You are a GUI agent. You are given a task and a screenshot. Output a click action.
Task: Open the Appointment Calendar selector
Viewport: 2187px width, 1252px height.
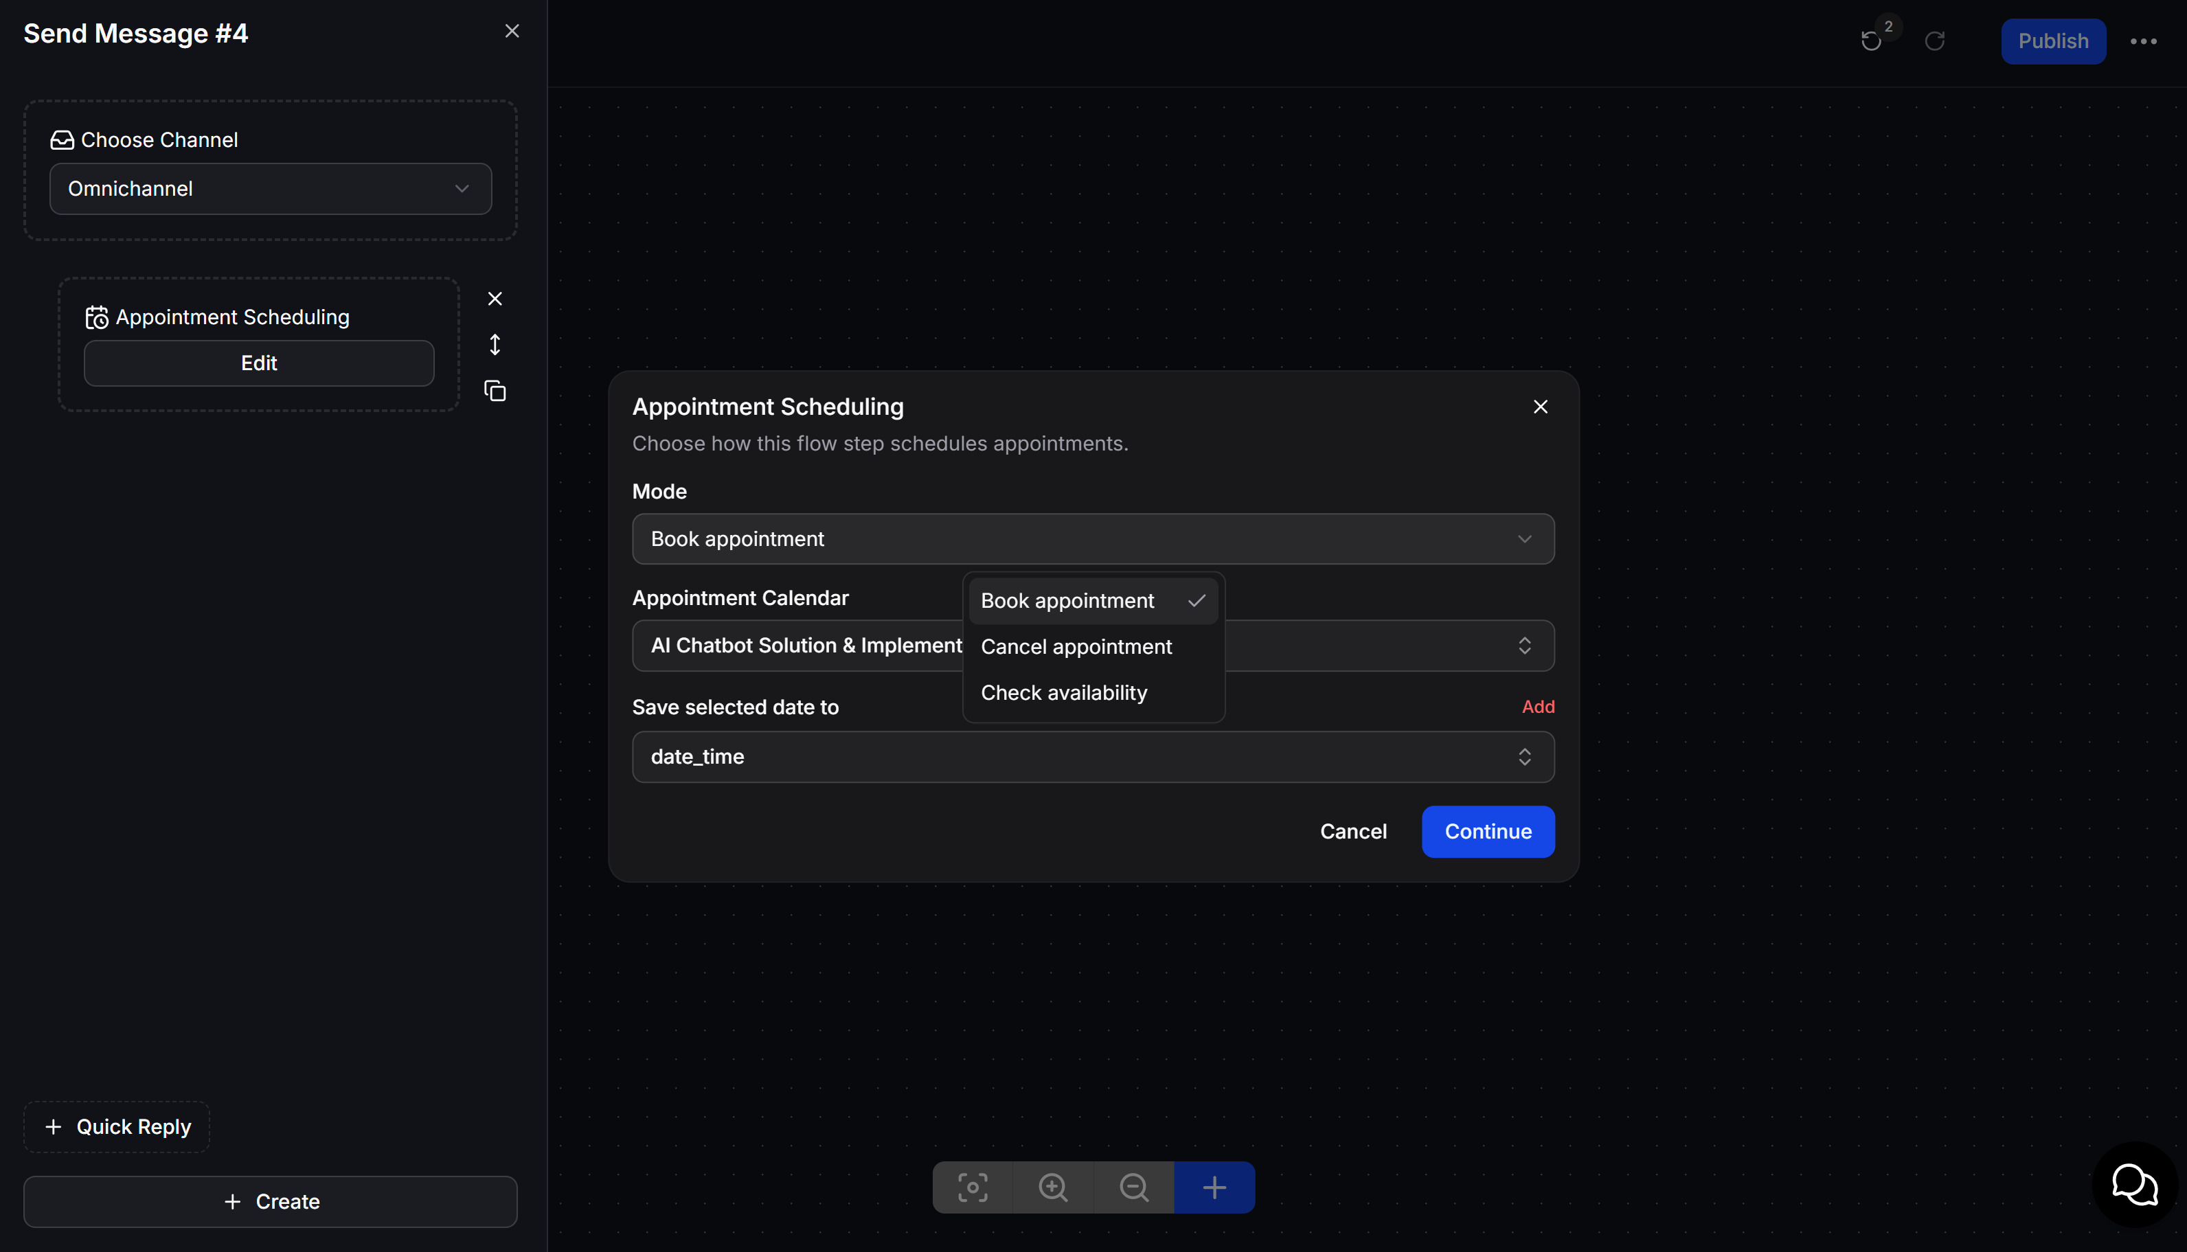[x=1093, y=646]
